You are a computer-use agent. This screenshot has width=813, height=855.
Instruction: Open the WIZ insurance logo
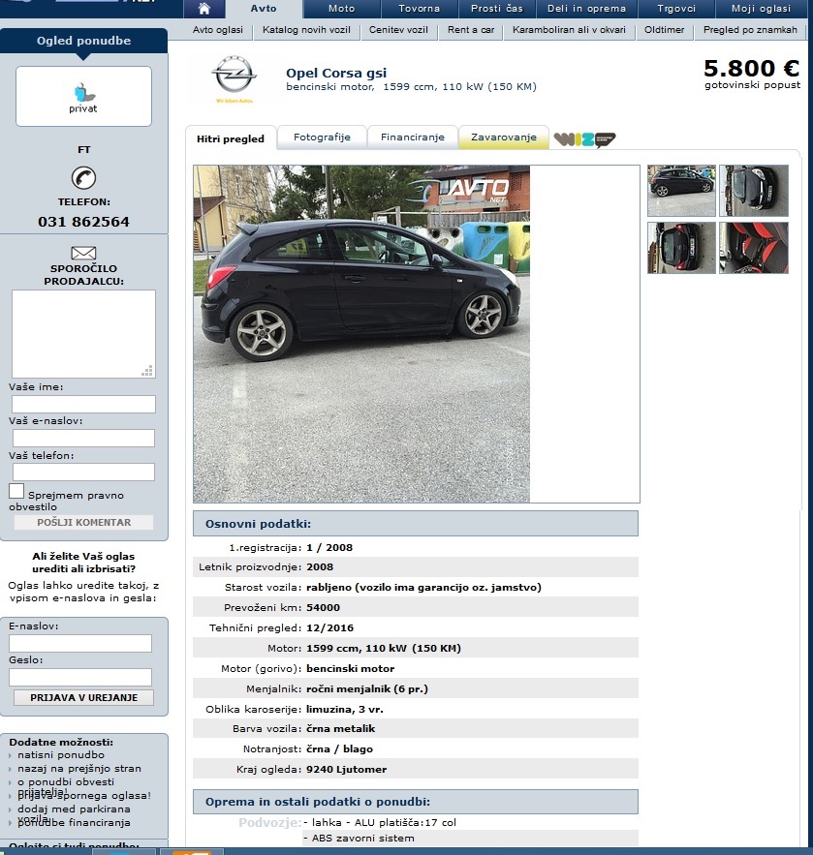click(584, 139)
